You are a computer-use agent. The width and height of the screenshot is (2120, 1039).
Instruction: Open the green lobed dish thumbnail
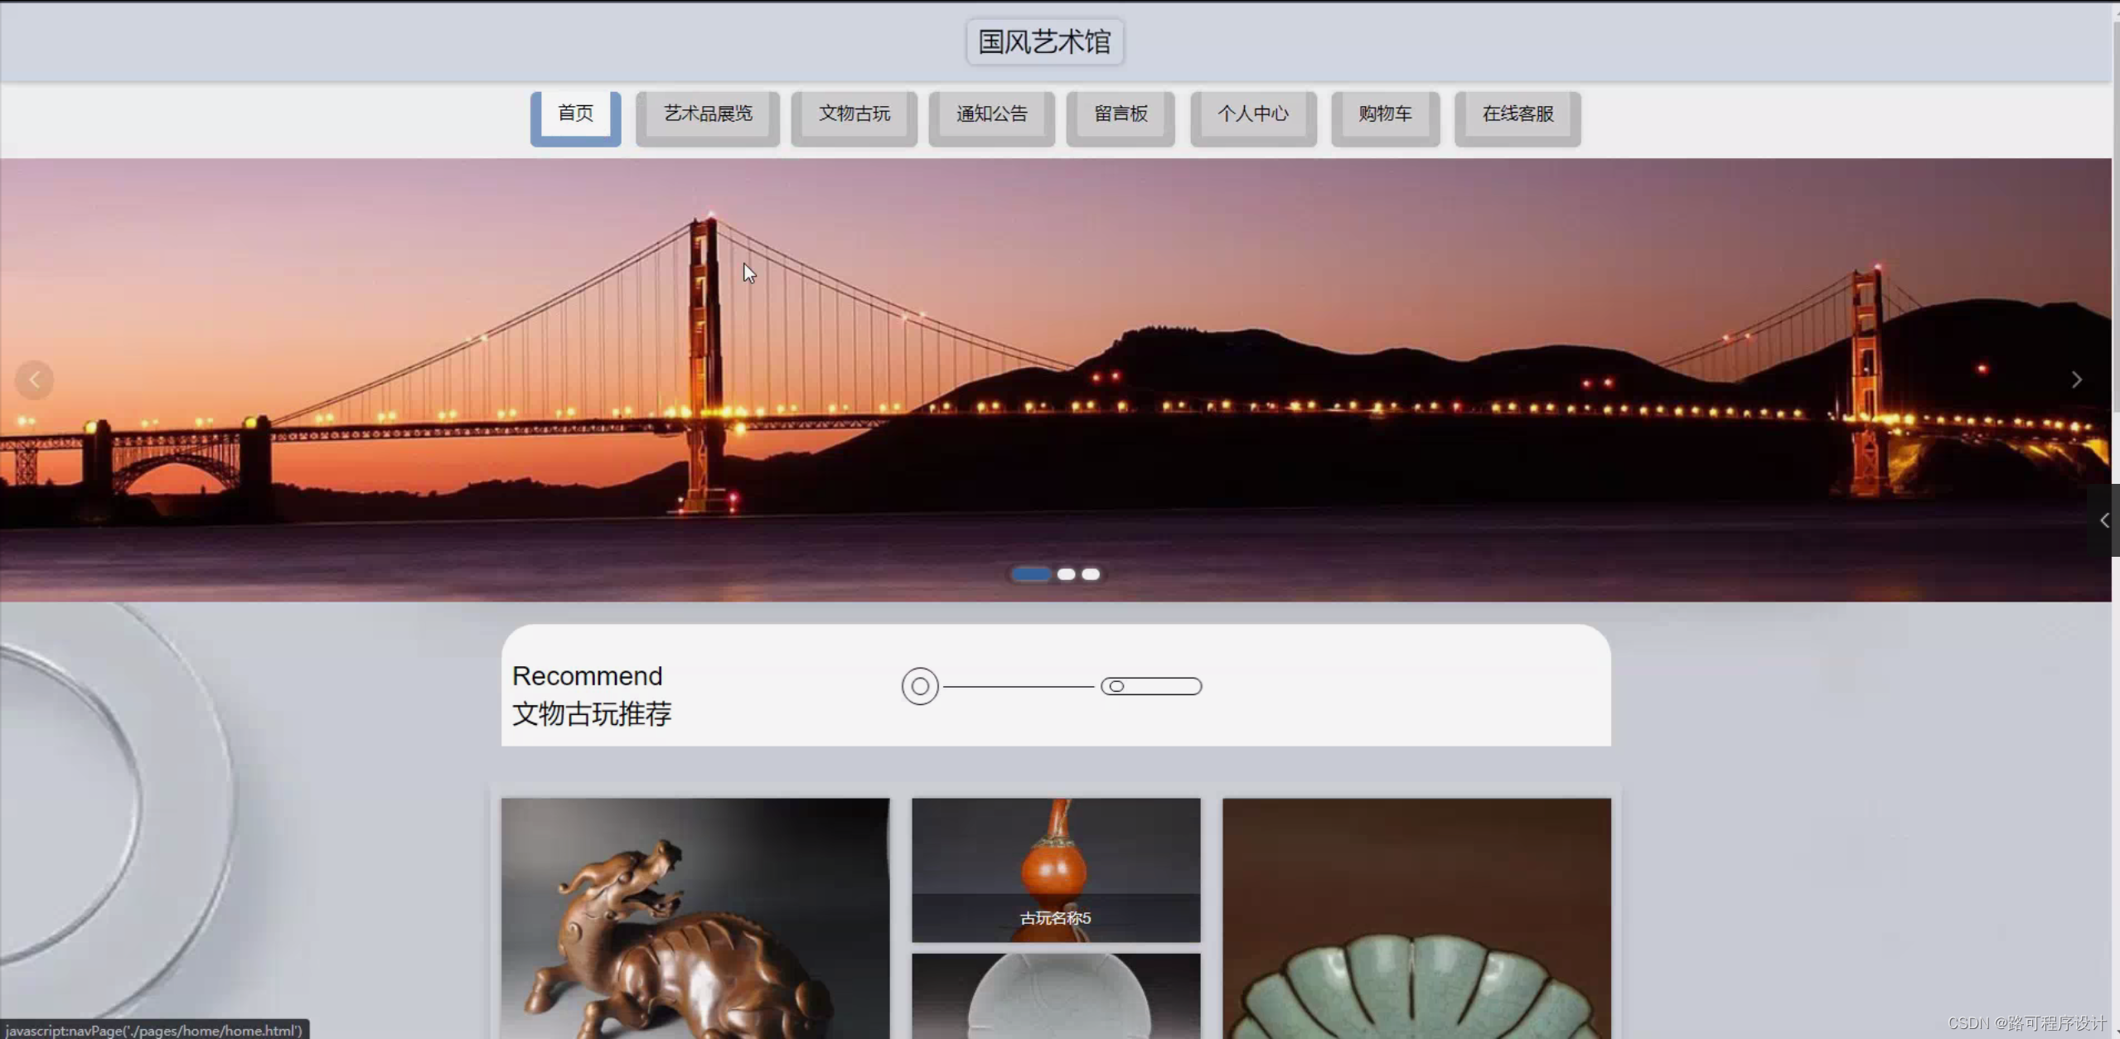point(1416,918)
